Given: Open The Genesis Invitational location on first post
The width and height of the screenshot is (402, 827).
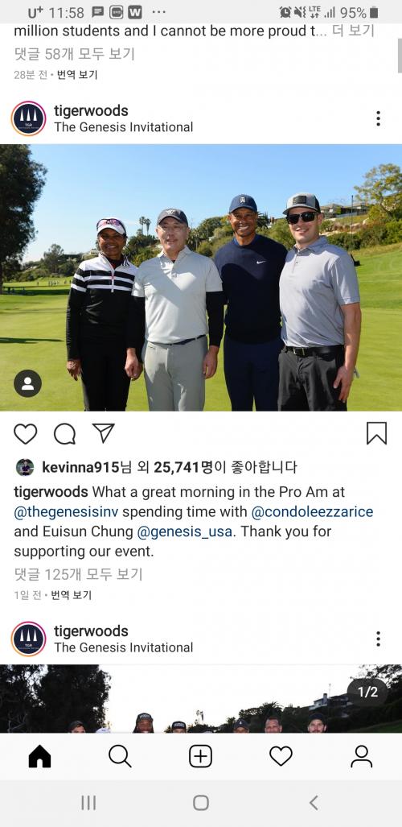Looking at the screenshot, I should pyautogui.click(x=123, y=127).
